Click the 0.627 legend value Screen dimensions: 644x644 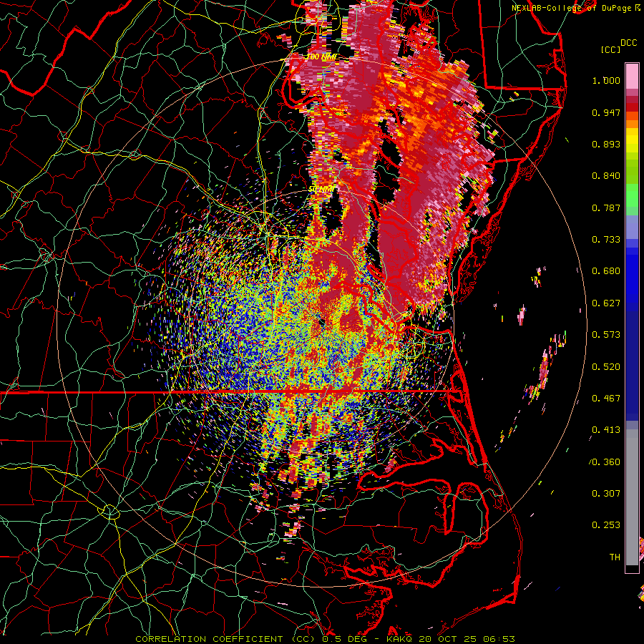tap(606, 303)
